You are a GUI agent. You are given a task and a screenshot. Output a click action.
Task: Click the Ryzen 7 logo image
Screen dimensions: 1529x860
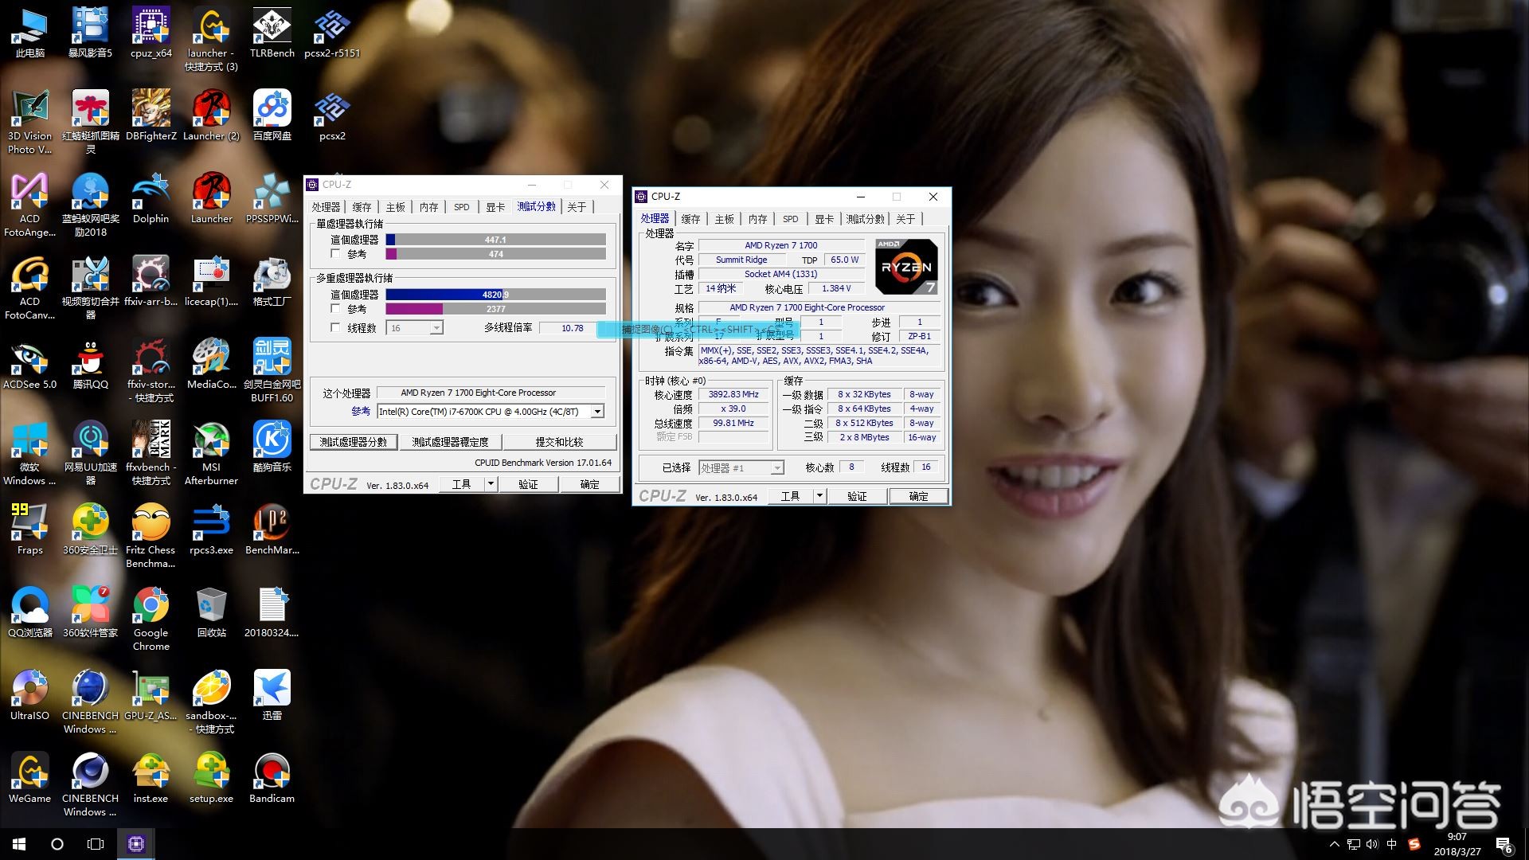906,267
